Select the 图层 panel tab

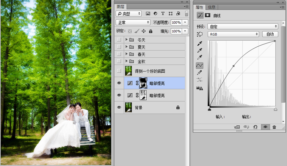click(120, 7)
